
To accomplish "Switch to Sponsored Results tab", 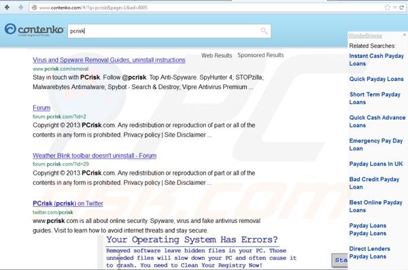I will click(x=260, y=55).
